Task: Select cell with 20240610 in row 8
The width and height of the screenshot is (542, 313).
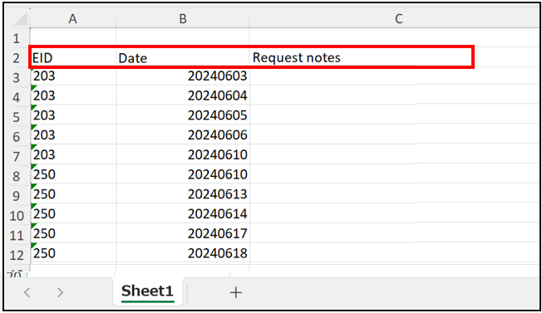Action: tap(183, 174)
